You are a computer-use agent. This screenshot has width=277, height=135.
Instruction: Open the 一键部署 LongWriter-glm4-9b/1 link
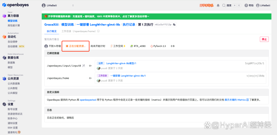pyautogui.click(x=128, y=76)
